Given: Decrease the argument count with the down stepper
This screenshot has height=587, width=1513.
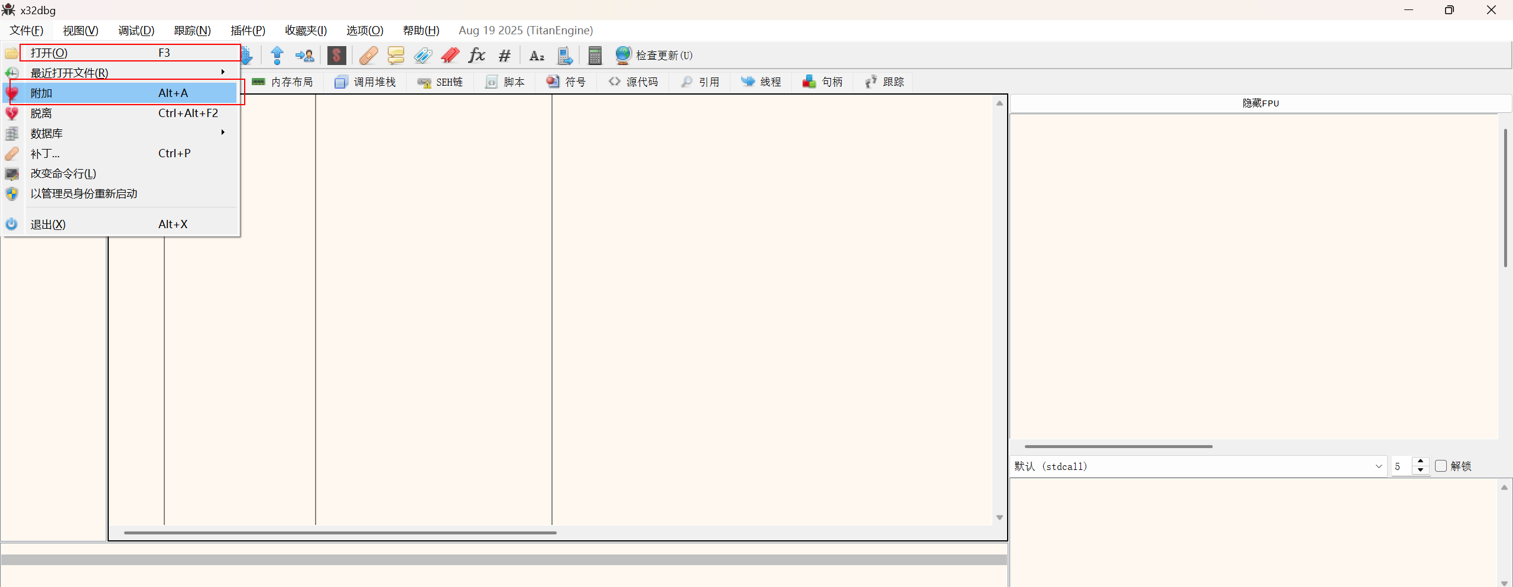Looking at the screenshot, I should coord(1420,470).
